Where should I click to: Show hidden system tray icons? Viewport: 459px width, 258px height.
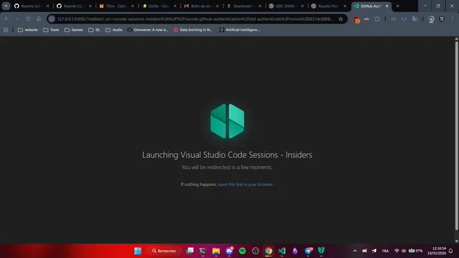355,251
